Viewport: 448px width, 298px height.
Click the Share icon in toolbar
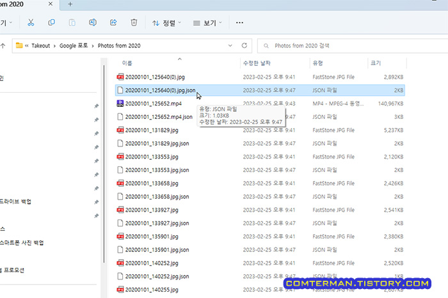click(x=113, y=22)
